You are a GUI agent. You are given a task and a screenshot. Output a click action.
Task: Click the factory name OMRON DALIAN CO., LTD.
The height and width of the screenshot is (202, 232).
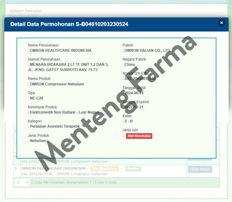(147, 50)
